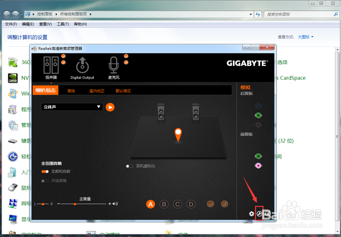Click the L-R balance slider handle
Image resolution: width=341 pixels, height=237 pixels.
coord(43,204)
